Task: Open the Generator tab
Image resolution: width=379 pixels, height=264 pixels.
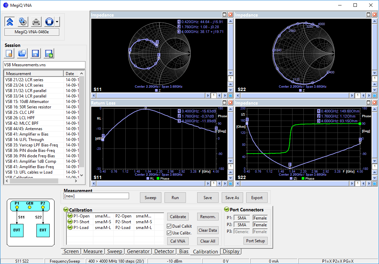Action: pos(138,251)
